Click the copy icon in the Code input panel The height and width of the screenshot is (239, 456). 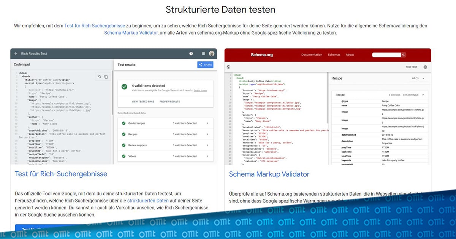tap(106, 76)
